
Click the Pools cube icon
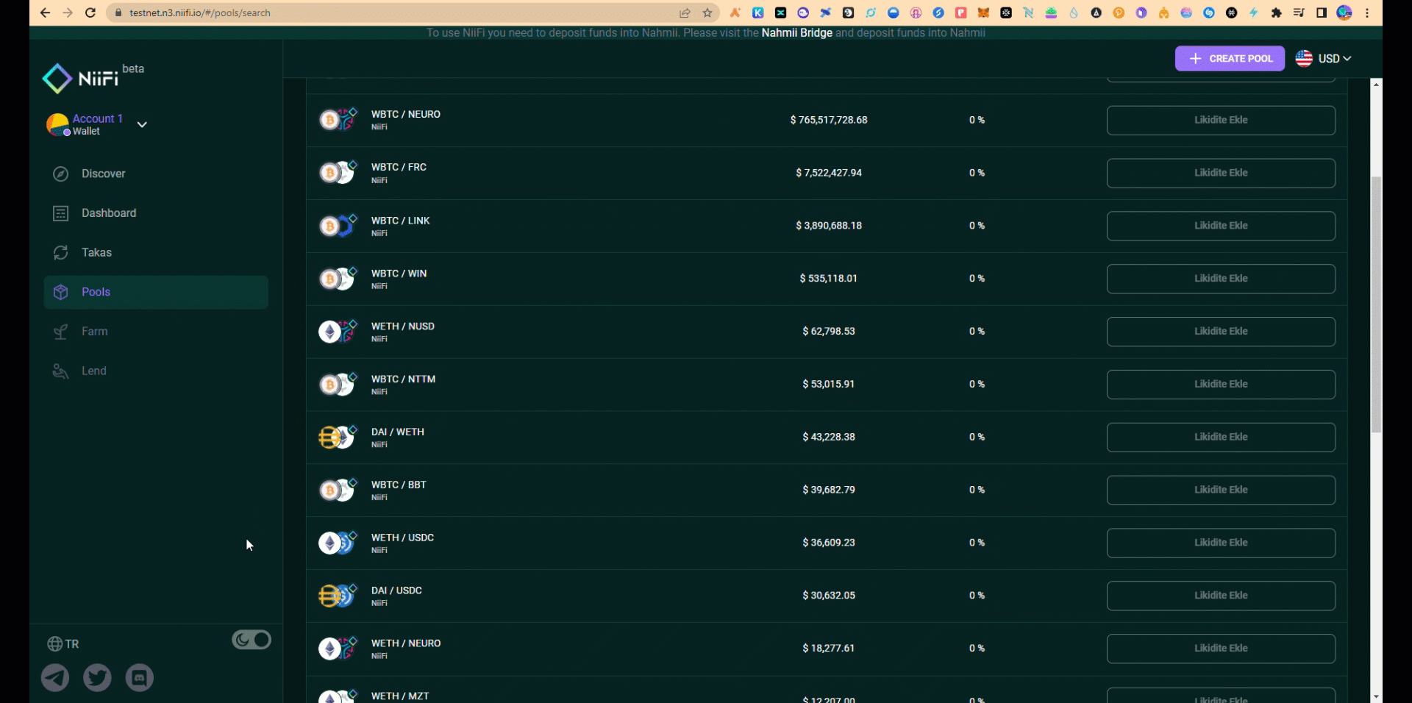tap(61, 292)
